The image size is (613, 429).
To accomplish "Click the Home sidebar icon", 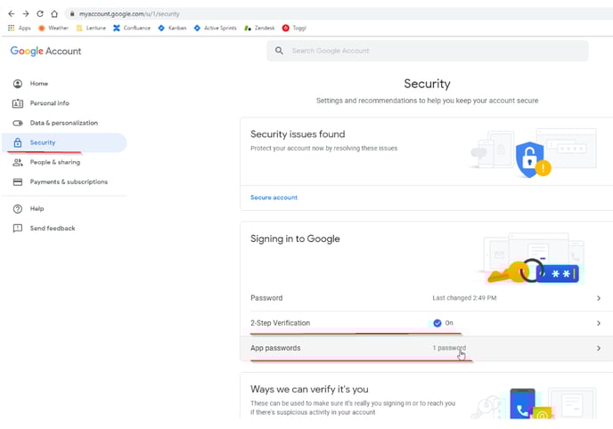I will pyautogui.click(x=18, y=84).
